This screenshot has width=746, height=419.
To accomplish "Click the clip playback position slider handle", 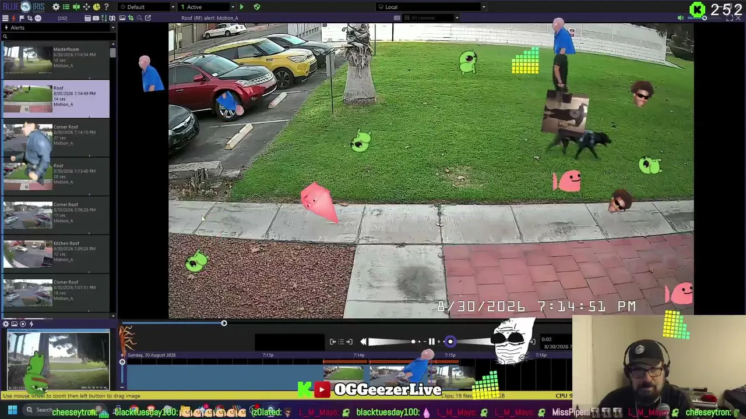I will [224, 323].
